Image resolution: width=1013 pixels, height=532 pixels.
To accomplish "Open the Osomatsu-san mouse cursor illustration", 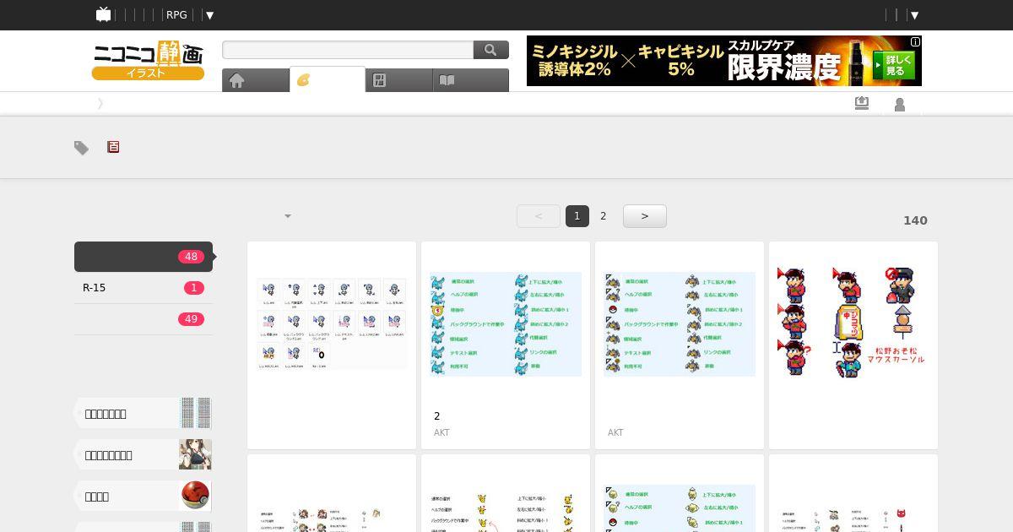I will click(x=853, y=324).
